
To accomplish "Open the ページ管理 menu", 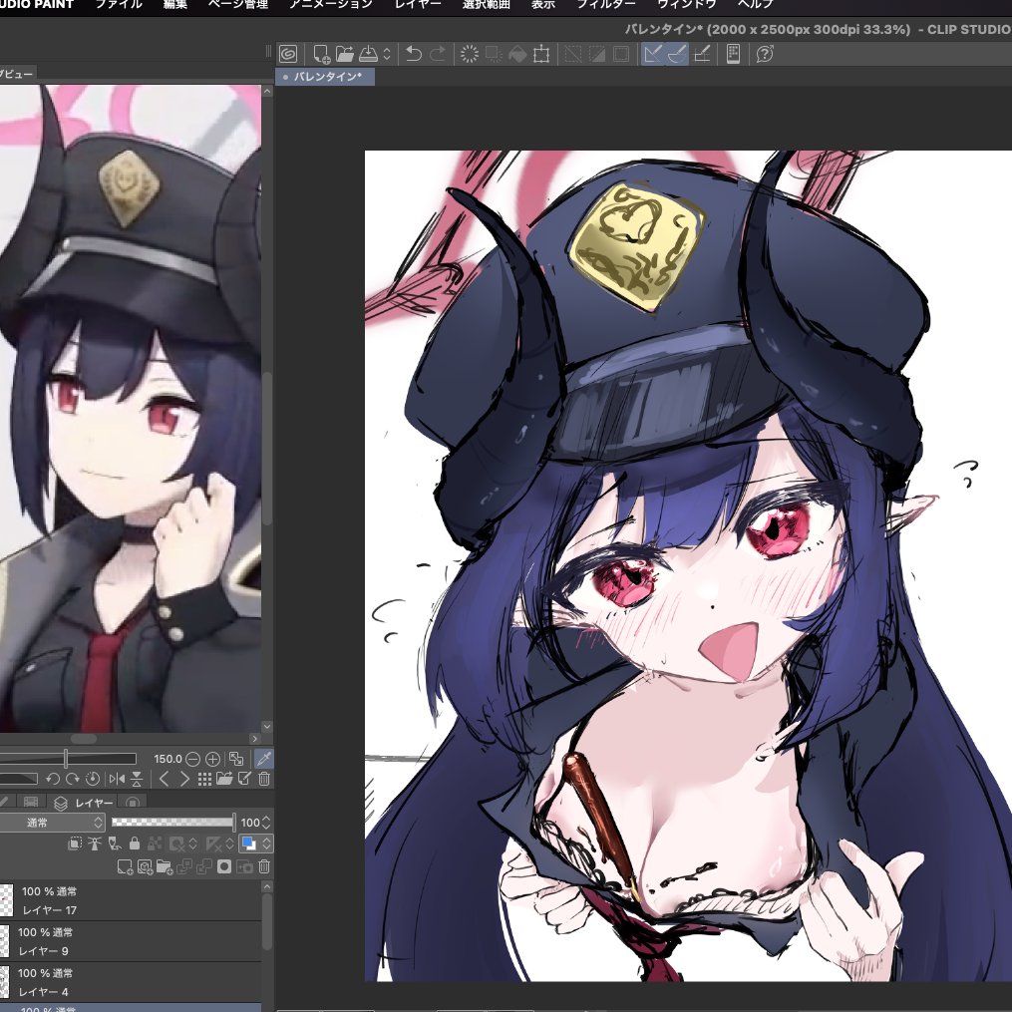I will click(238, 5).
